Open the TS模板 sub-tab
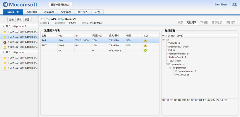This screenshot has height=117, width=240. click(x=204, y=22)
